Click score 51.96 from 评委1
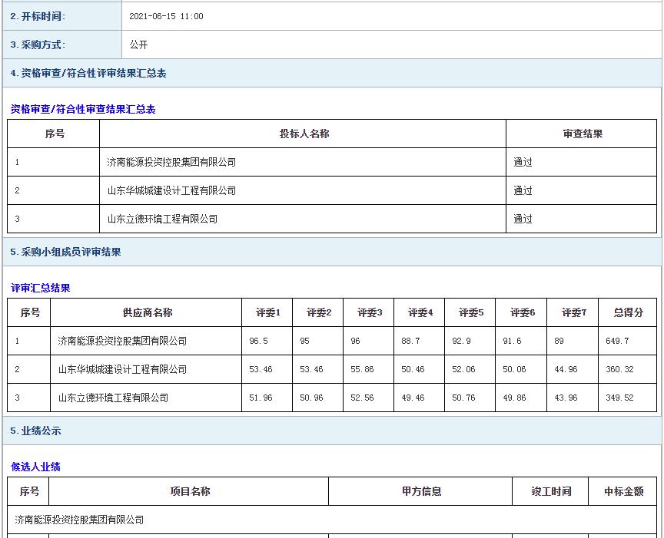This screenshot has width=664, height=538. (261, 398)
